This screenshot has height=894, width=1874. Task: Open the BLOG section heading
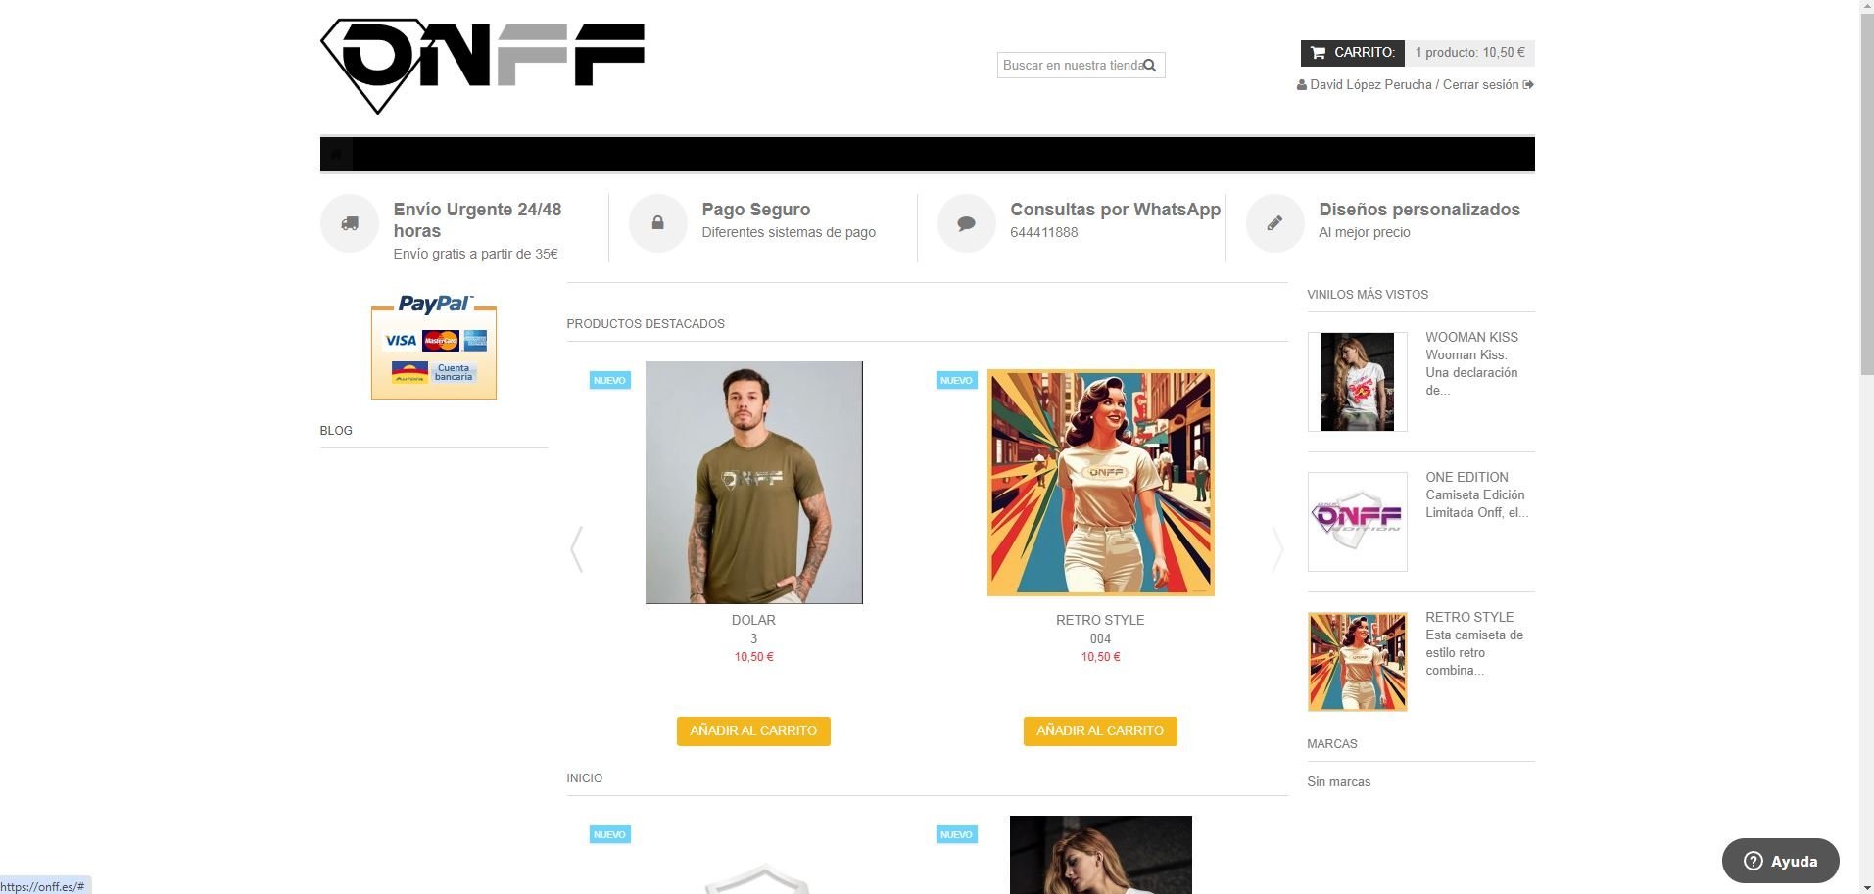pos(336,431)
